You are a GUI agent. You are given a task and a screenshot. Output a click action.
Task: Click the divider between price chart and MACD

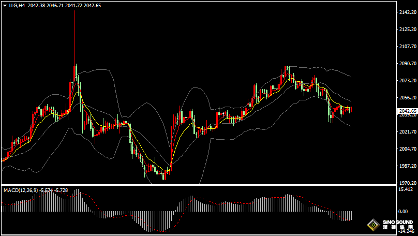point(197,185)
